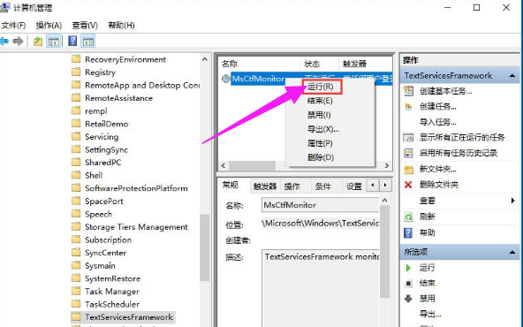523x327 pixels.
Task: Collapse the 所选项 actions section
Action: [512, 252]
